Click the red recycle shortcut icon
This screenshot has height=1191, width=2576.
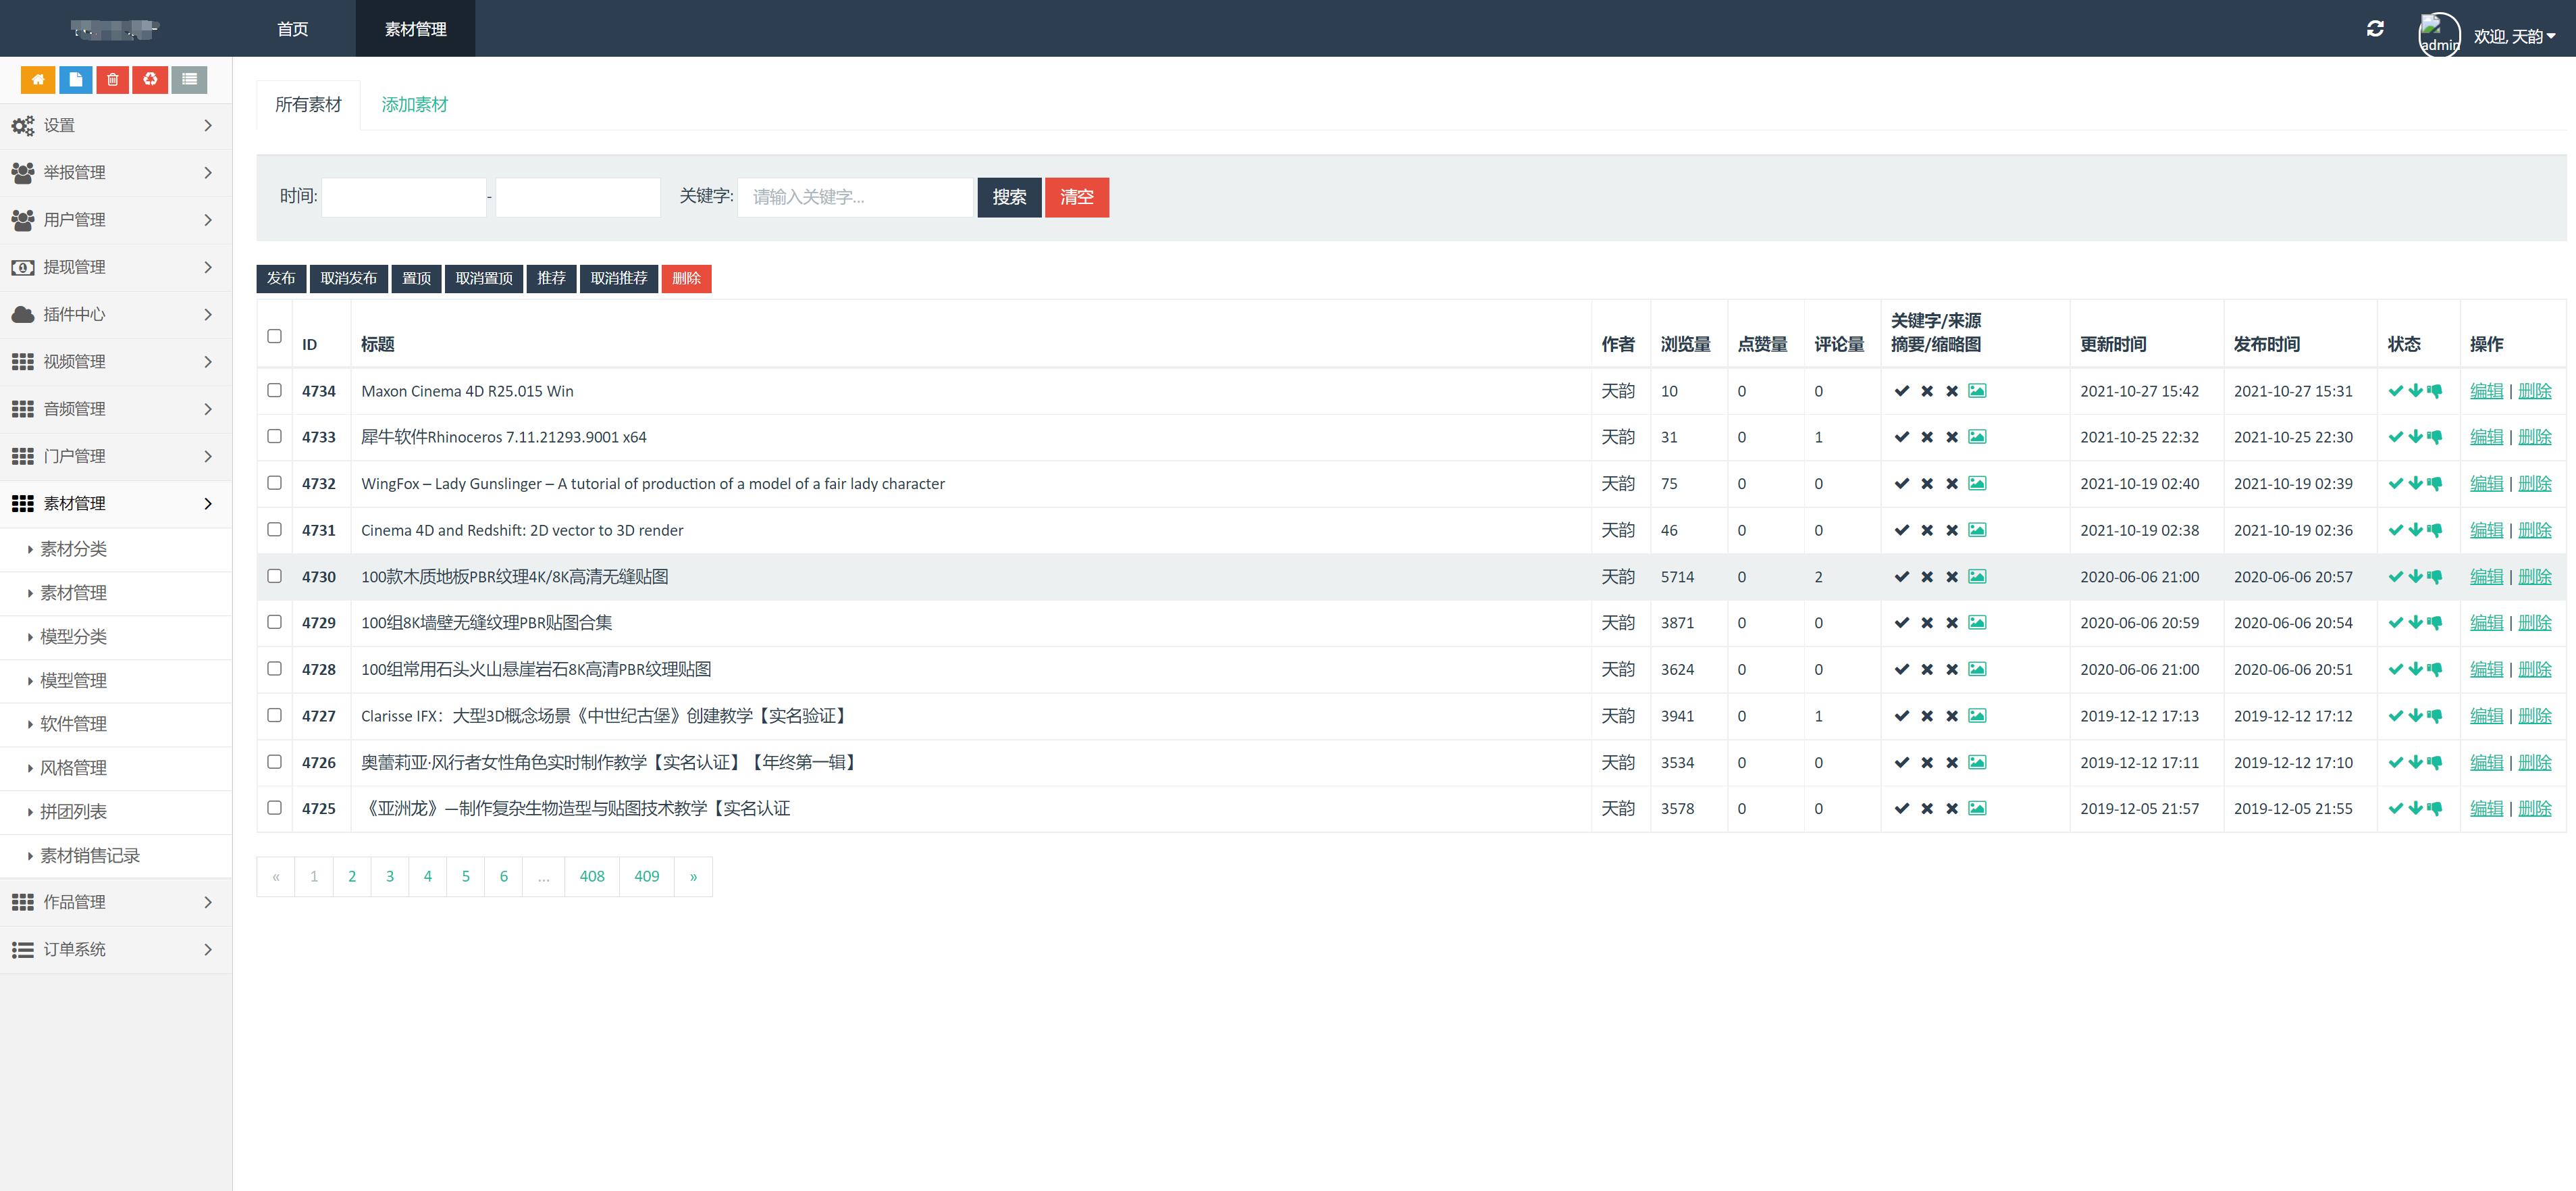tap(150, 79)
